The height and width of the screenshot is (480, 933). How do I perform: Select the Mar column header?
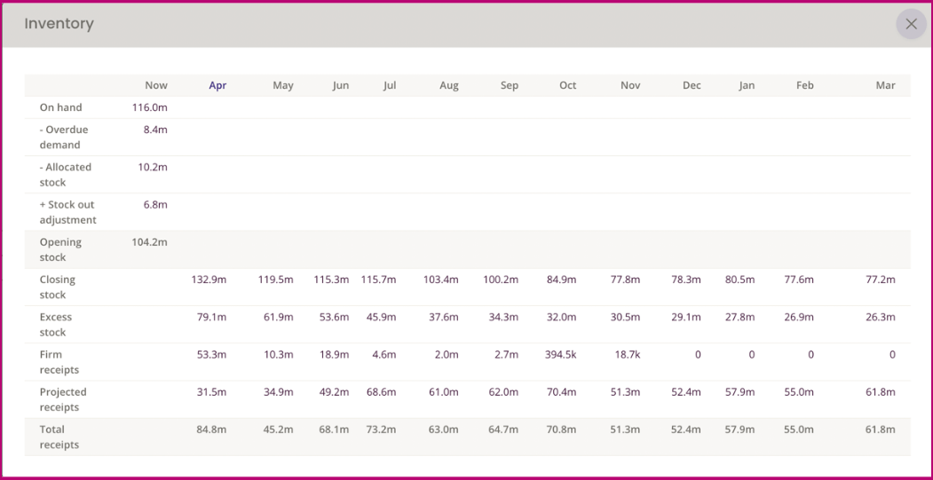(x=885, y=86)
